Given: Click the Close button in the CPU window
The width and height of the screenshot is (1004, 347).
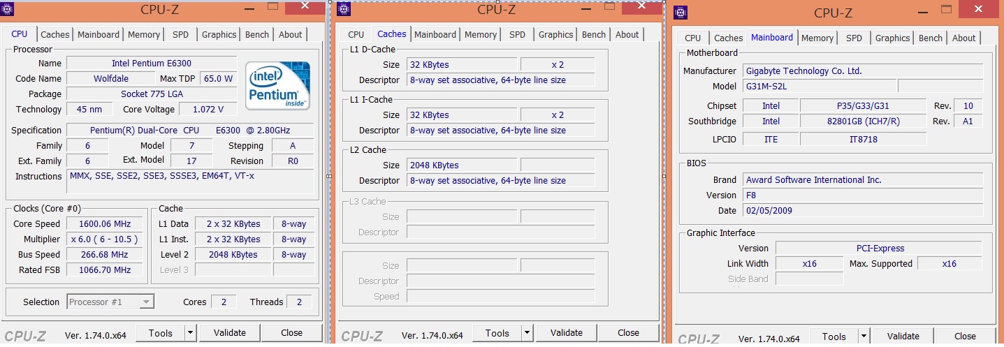Looking at the screenshot, I should 291,333.
